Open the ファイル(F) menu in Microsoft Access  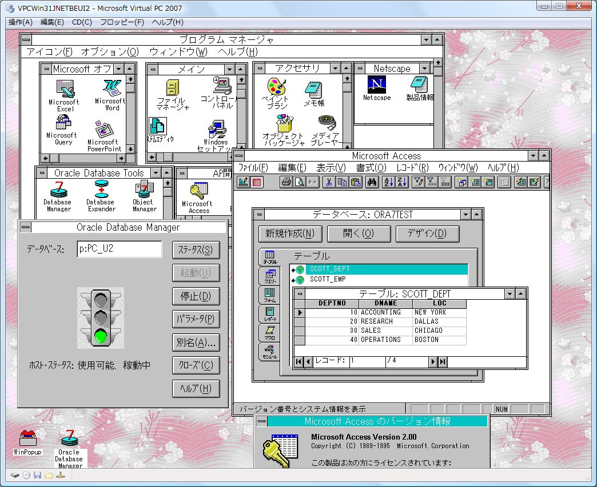[x=253, y=168]
